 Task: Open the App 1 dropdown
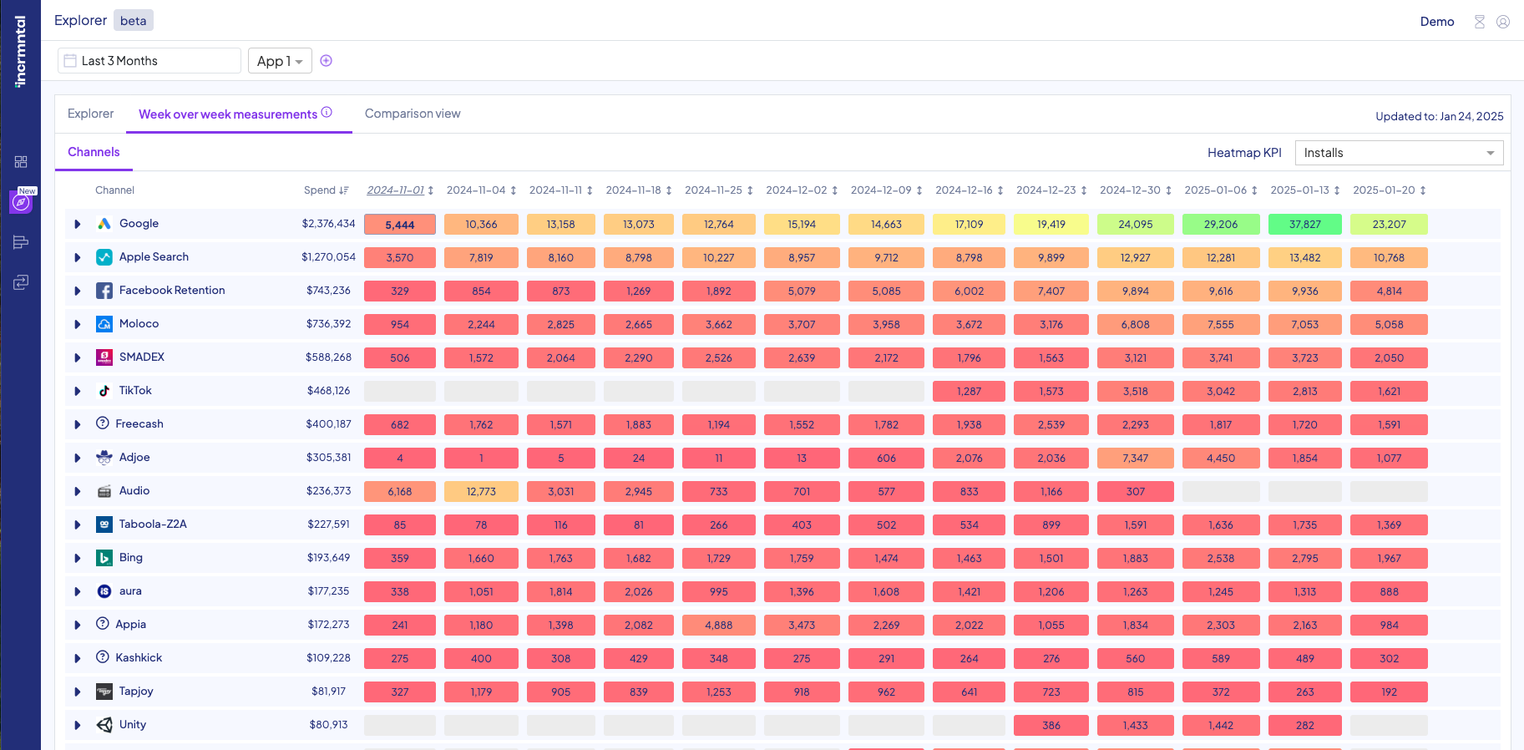[x=280, y=61]
